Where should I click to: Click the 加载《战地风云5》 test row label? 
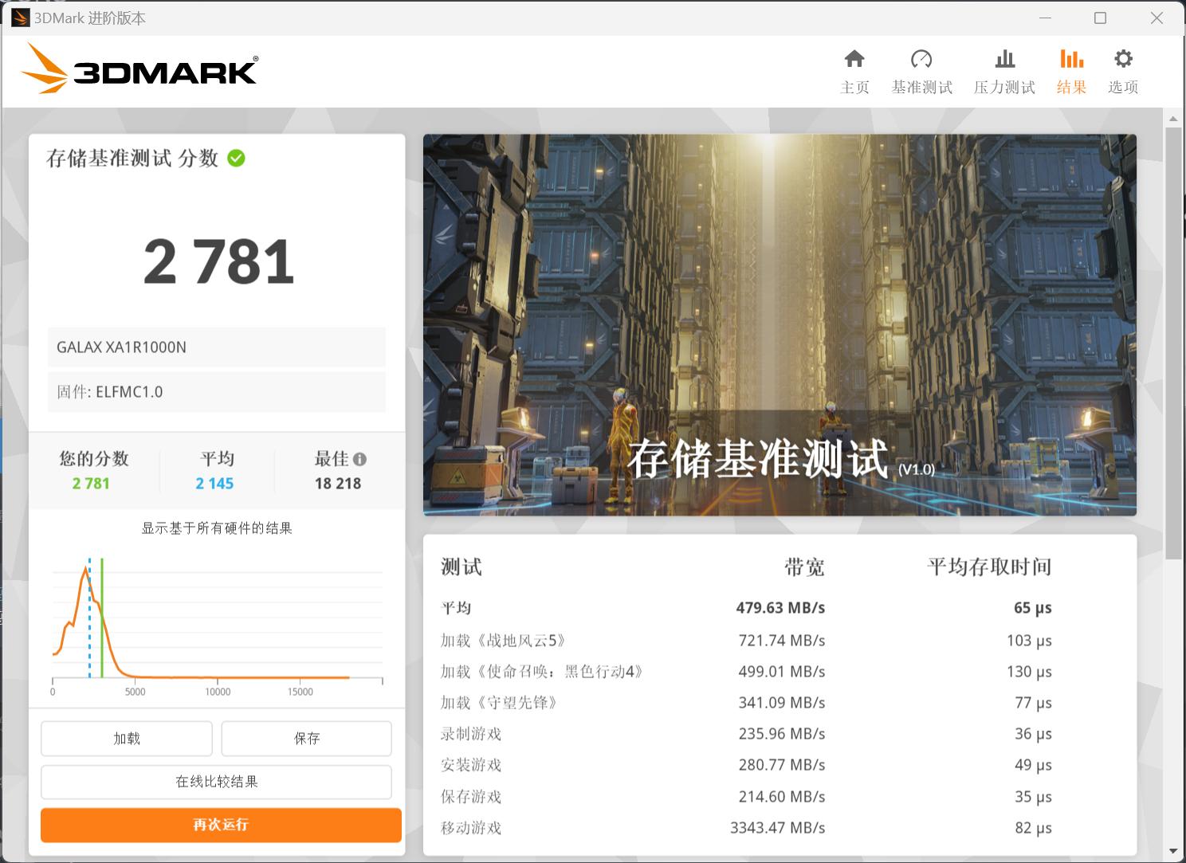tap(504, 641)
